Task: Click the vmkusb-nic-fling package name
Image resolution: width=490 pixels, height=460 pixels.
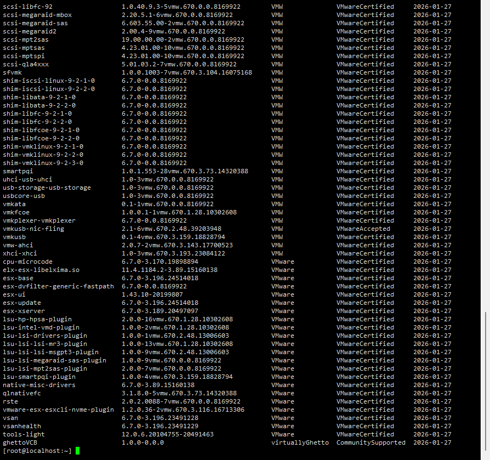Action: pyautogui.click(x=33, y=229)
